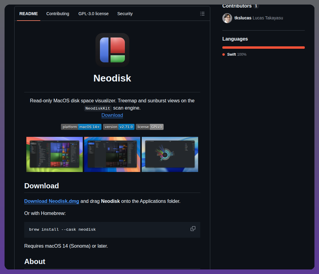The height and width of the screenshot is (274, 319).
Task: Click the brew install --cask neodisk command text
Action: pos(62,229)
